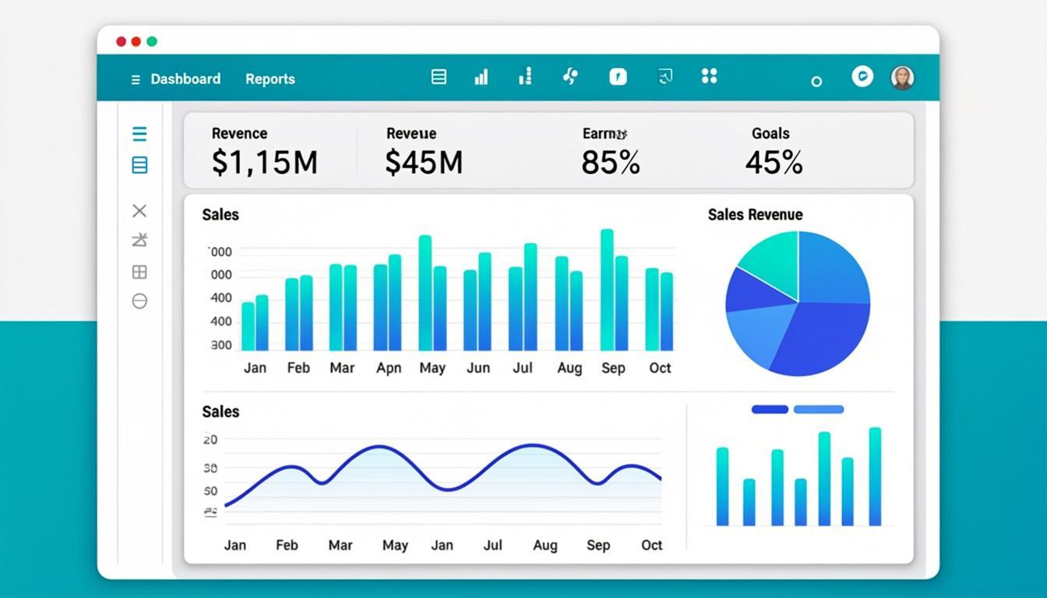
Task: Open the hamburger menu beside Dashboard
Action: 136,79
